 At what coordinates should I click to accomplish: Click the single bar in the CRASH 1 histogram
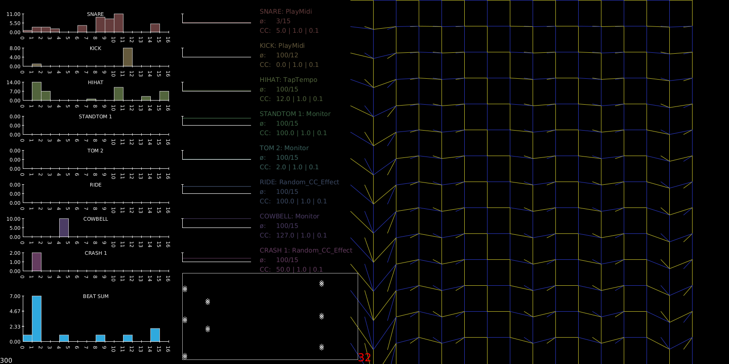click(36, 262)
